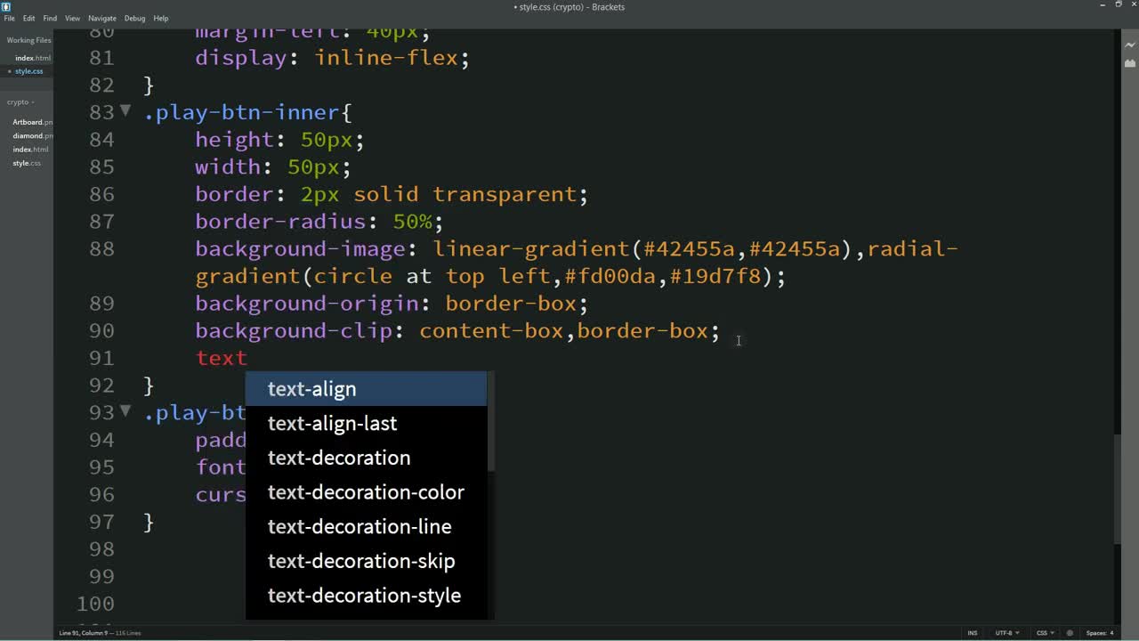1139x641 pixels.
Task: Open the Live Preview lightning icon
Action: (1129, 43)
